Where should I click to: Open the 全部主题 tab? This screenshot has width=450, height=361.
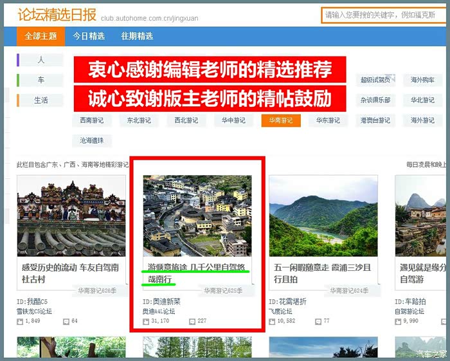40,36
